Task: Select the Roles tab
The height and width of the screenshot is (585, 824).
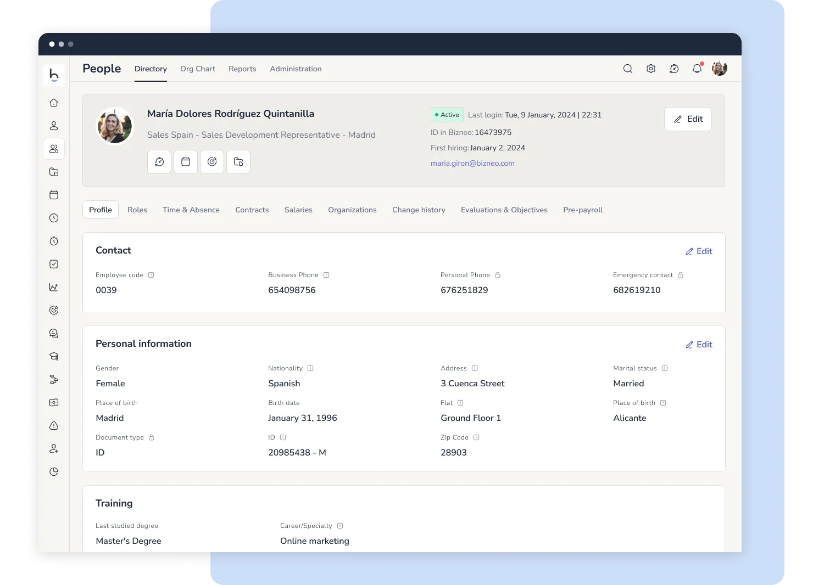Action: (x=137, y=210)
